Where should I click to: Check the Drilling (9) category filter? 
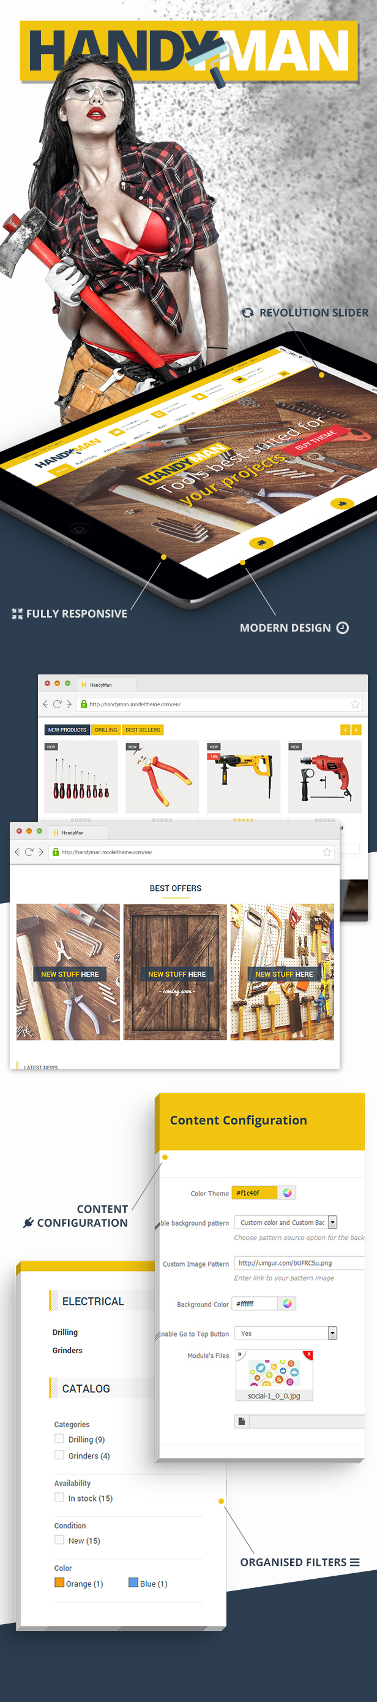(59, 1438)
